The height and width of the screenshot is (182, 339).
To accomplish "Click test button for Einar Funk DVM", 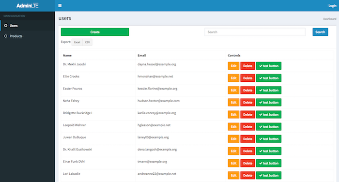I will tap(269, 163).
